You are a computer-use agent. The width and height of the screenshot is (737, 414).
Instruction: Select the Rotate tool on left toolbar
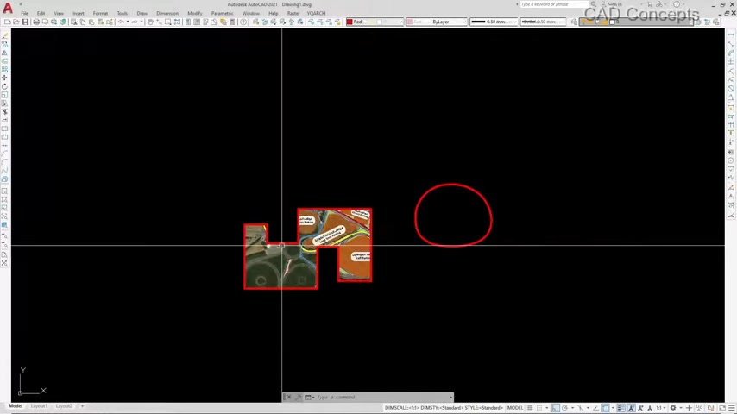(x=4, y=86)
